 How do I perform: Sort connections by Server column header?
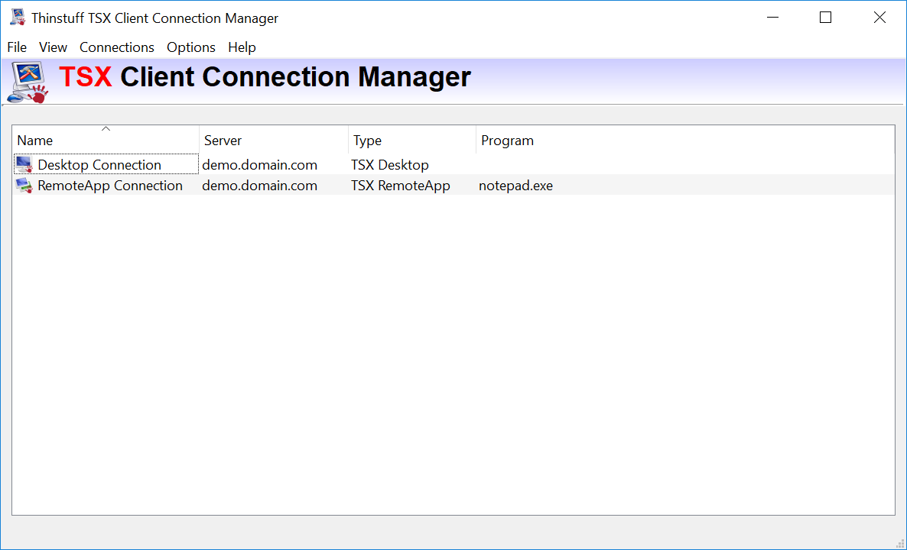tap(223, 141)
